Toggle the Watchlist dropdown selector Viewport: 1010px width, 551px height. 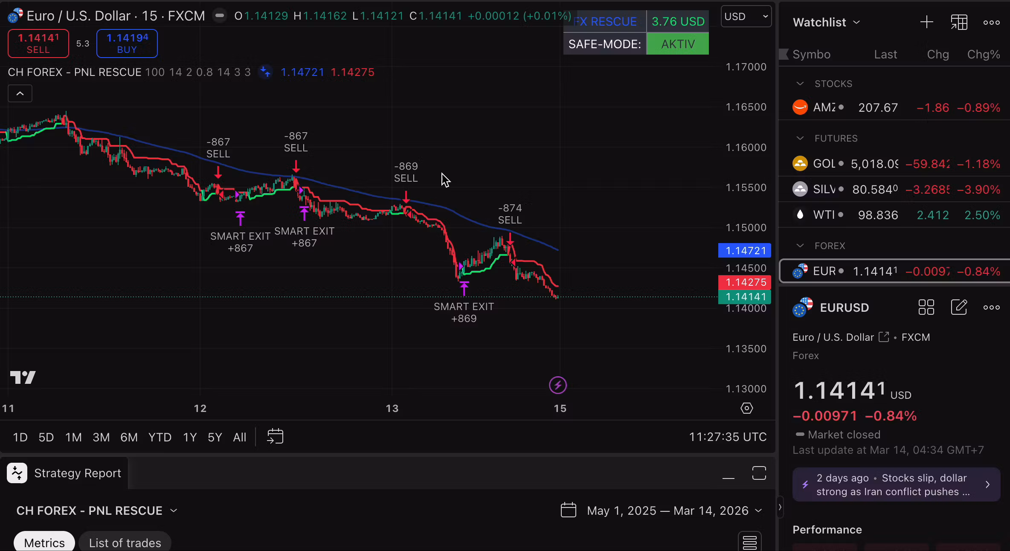(x=825, y=22)
